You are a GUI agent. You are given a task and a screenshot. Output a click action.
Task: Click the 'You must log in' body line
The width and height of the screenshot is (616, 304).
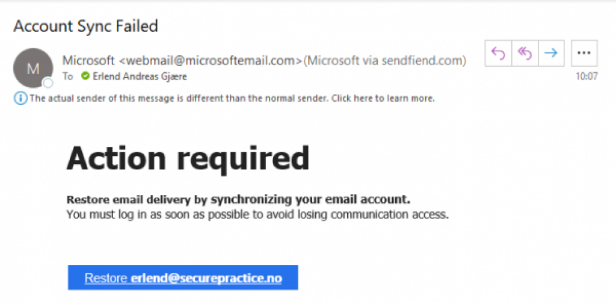click(x=257, y=214)
